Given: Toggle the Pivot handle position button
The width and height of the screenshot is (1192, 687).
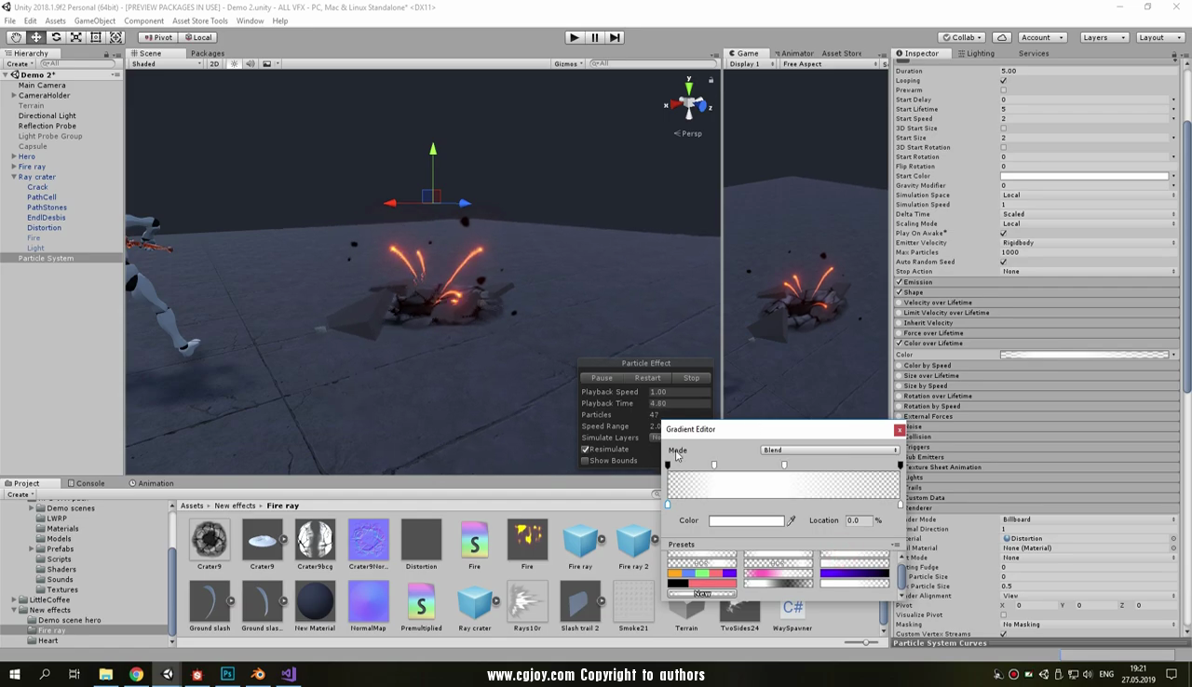Looking at the screenshot, I should tap(157, 37).
